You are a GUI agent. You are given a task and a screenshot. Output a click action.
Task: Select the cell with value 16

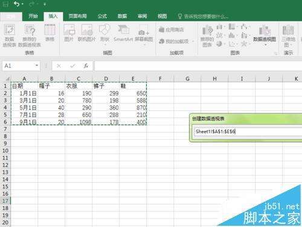coord(51,93)
